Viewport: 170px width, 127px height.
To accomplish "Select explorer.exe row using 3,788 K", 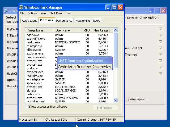I will click(x=69, y=53).
